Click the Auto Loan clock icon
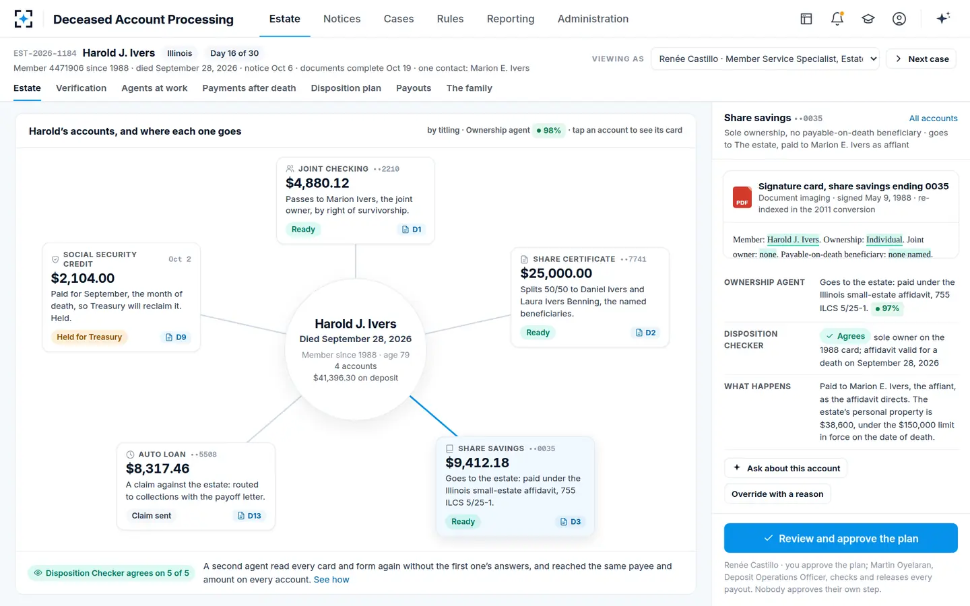This screenshot has height=606, width=970. coord(131,454)
